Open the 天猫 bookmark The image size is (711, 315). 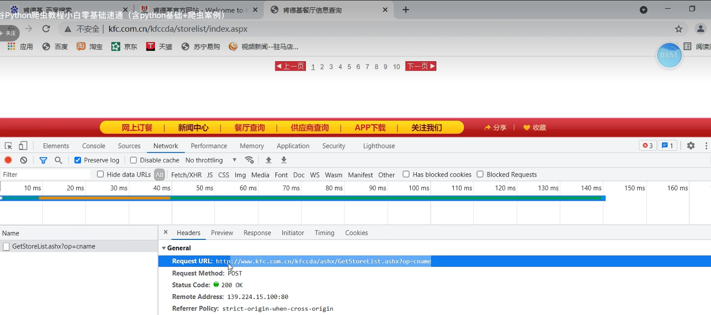pos(159,47)
